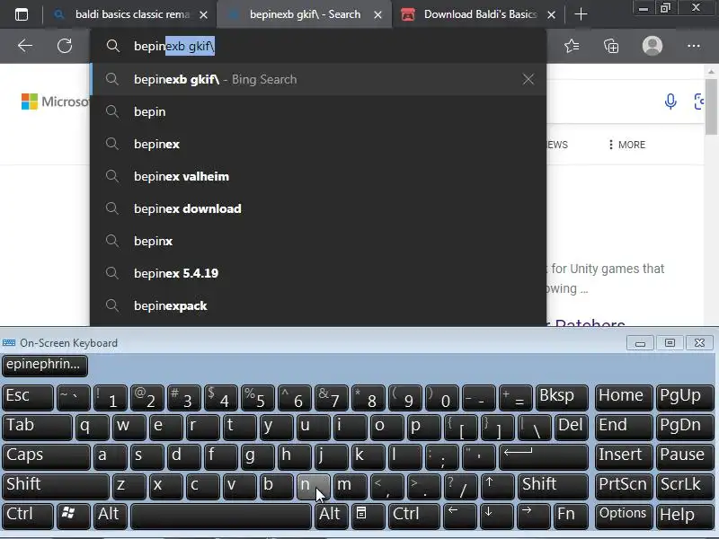Click the up arrow key

point(497,486)
